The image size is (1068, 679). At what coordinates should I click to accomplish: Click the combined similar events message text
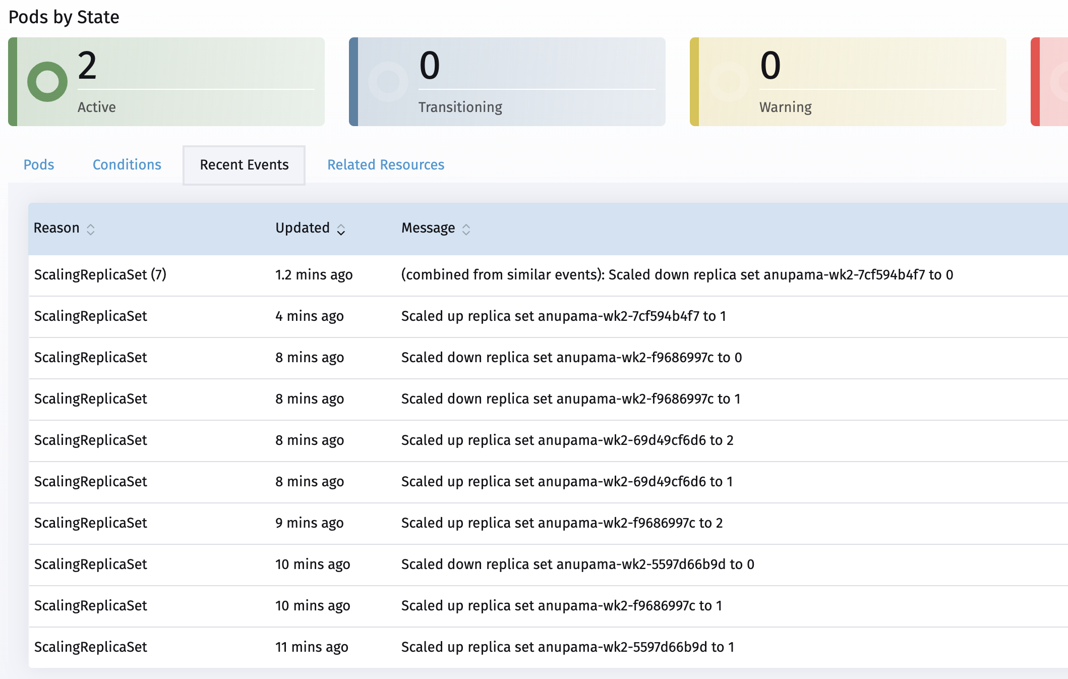click(x=676, y=275)
